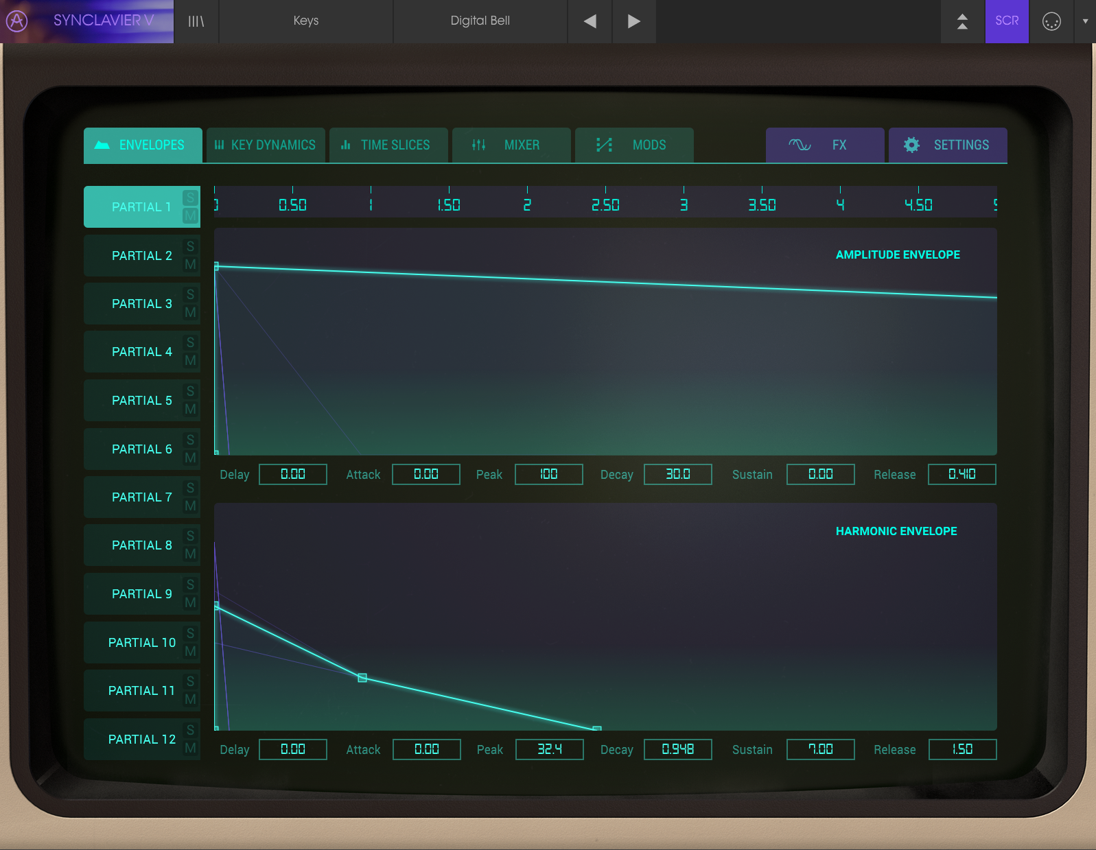Open the Mods tab
This screenshot has width=1096, height=850.
pos(634,145)
